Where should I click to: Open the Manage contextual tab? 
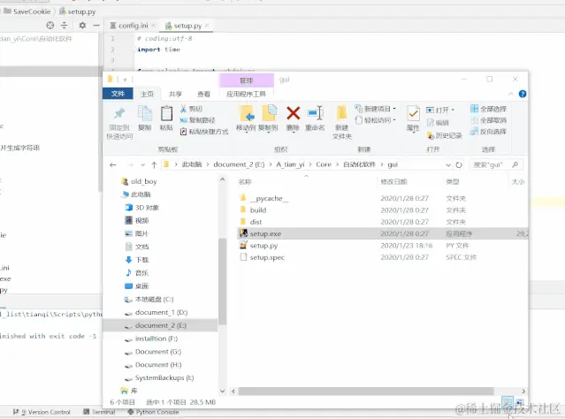click(x=247, y=80)
